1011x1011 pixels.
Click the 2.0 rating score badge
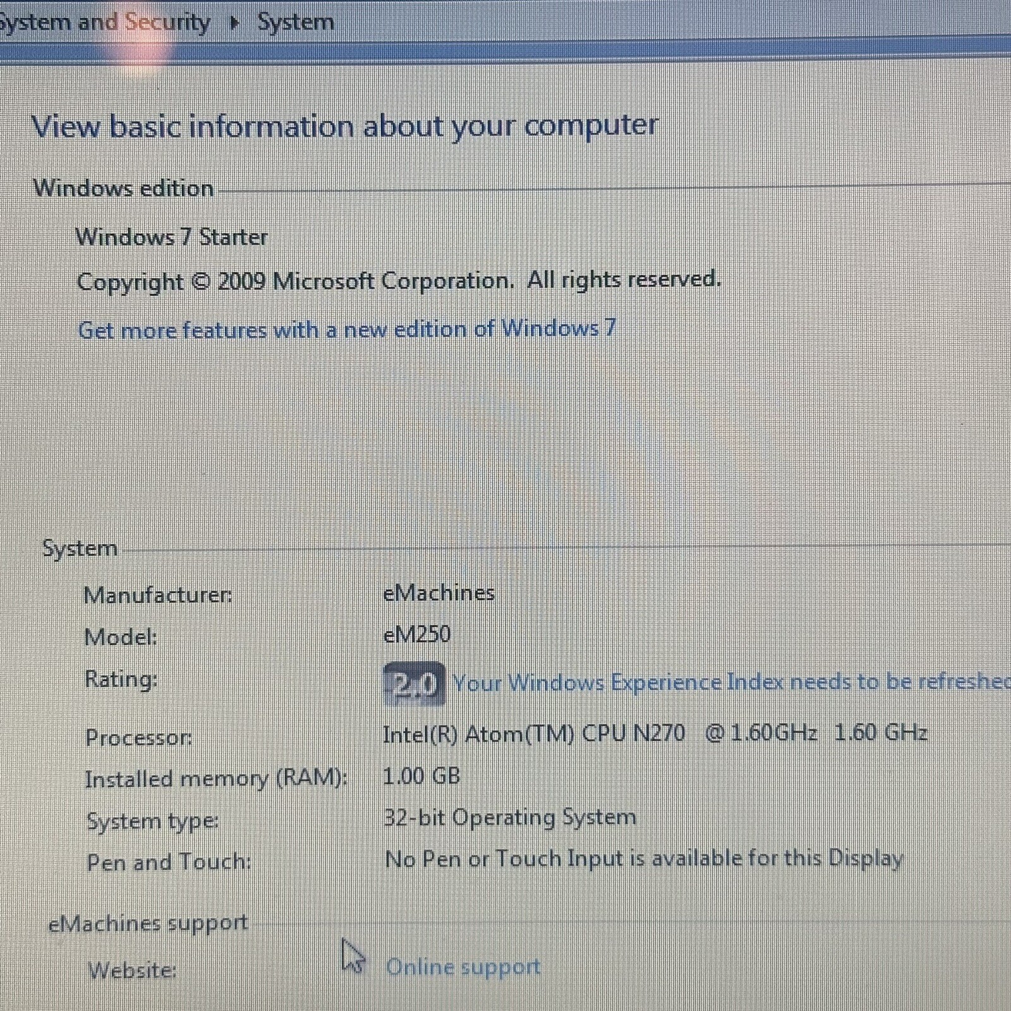point(414,684)
